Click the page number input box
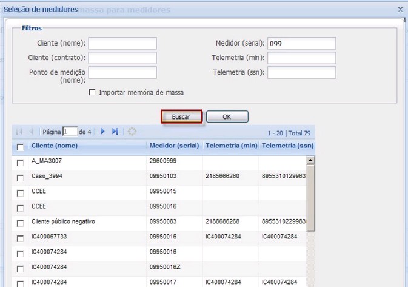Image resolution: width=408 pixels, height=287 pixels. coord(70,132)
